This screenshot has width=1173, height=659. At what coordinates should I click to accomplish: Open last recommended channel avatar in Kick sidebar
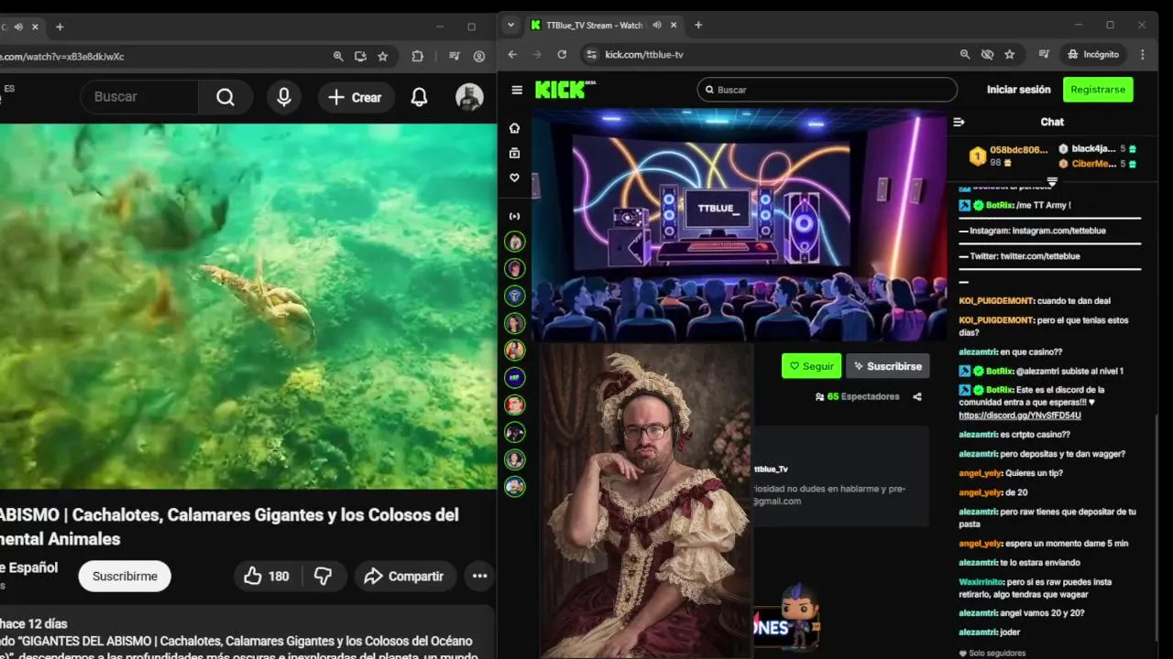click(515, 487)
